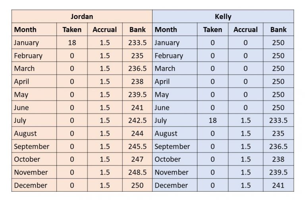This screenshot has width=305, height=200.
Task: Select Kelly's December Bank value 241
Action: (278, 185)
